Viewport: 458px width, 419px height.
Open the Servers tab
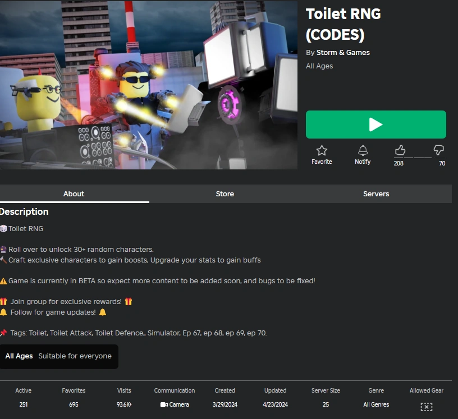click(x=376, y=194)
